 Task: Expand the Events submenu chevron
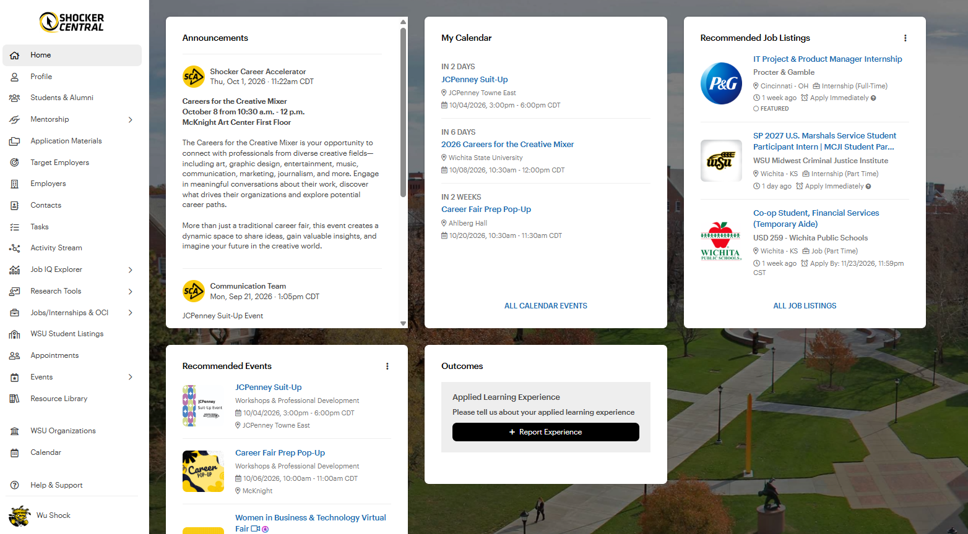(x=131, y=377)
